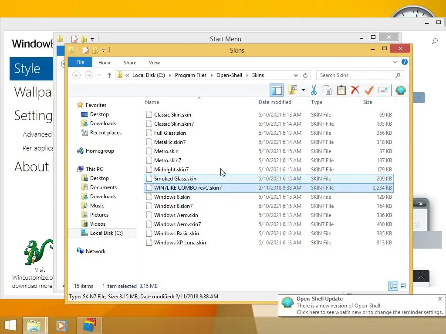
Task: Select Metallic.skin7 file
Action: tap(268, 142)
